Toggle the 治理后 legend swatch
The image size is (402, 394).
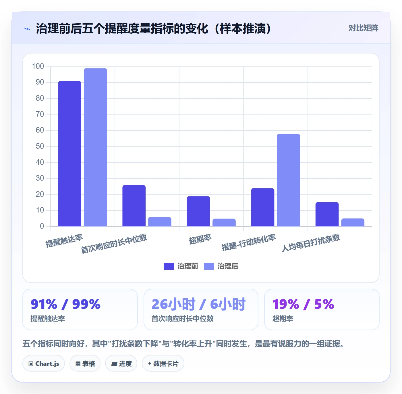(209, 266)
